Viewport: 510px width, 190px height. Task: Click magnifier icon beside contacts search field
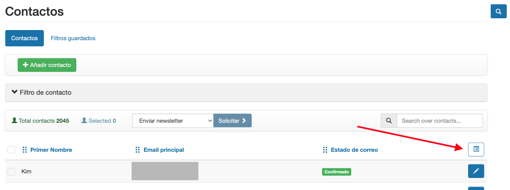(389, 121)
